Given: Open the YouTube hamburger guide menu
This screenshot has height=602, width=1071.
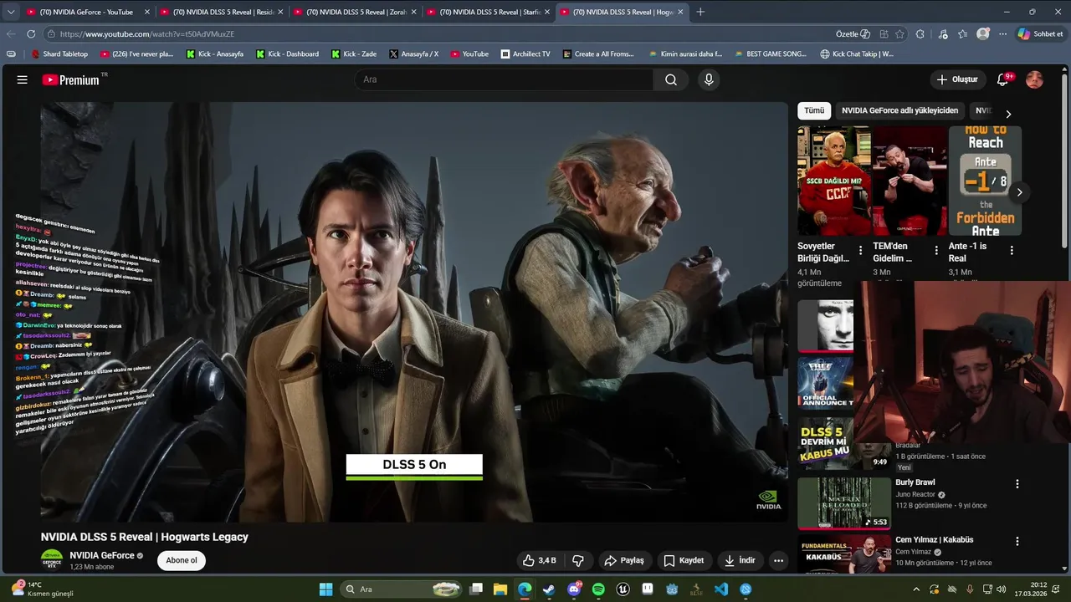Looking at the screenshot, I should click(x=23, y=79).
